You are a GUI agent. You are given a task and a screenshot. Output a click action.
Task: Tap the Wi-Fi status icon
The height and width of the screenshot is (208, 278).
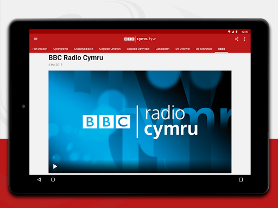click(x=229, y=32)
